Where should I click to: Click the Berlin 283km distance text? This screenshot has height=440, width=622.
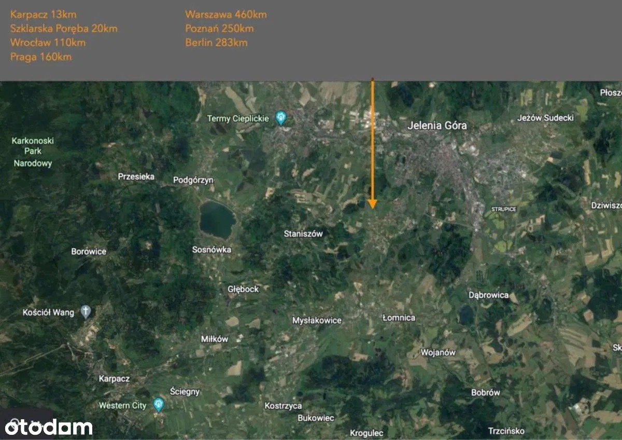click(x=216, y=43)
